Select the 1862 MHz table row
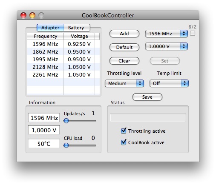Screen dimensions: 216x185 tap(63, 51)
